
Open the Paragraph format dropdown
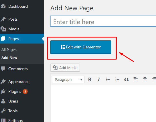click(x=68, y=79)
